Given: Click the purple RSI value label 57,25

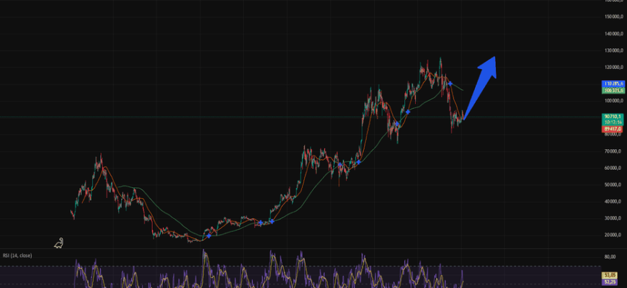Looking at the screenshot, I should pos(610,282).
